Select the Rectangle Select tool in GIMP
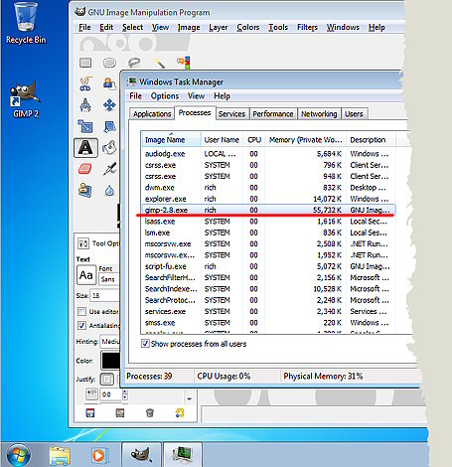Viewport: 452px width, 467px height. coord(85,63)
